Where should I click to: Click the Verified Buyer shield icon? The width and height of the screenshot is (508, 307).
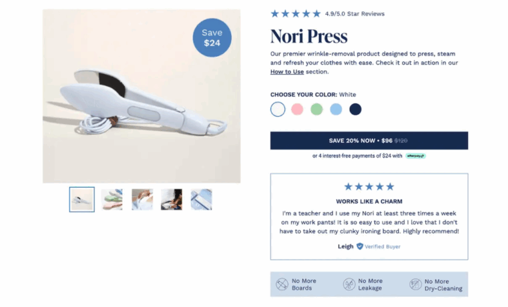coord(360,246)
